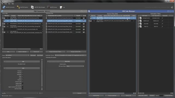
Task: Click the take icon for Take 001
Action: pyautogui.click(x=141, y=26)
